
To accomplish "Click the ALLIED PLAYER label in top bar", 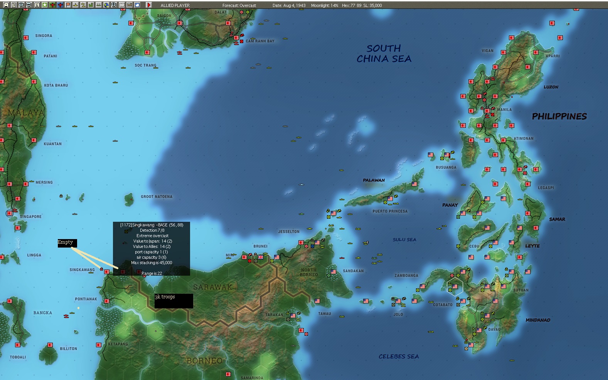I will 175,5.
